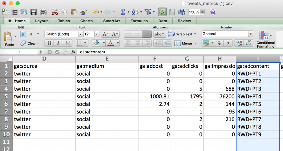Apply Comma Style format
The image size is (283, 151).
tap(228, 43)
